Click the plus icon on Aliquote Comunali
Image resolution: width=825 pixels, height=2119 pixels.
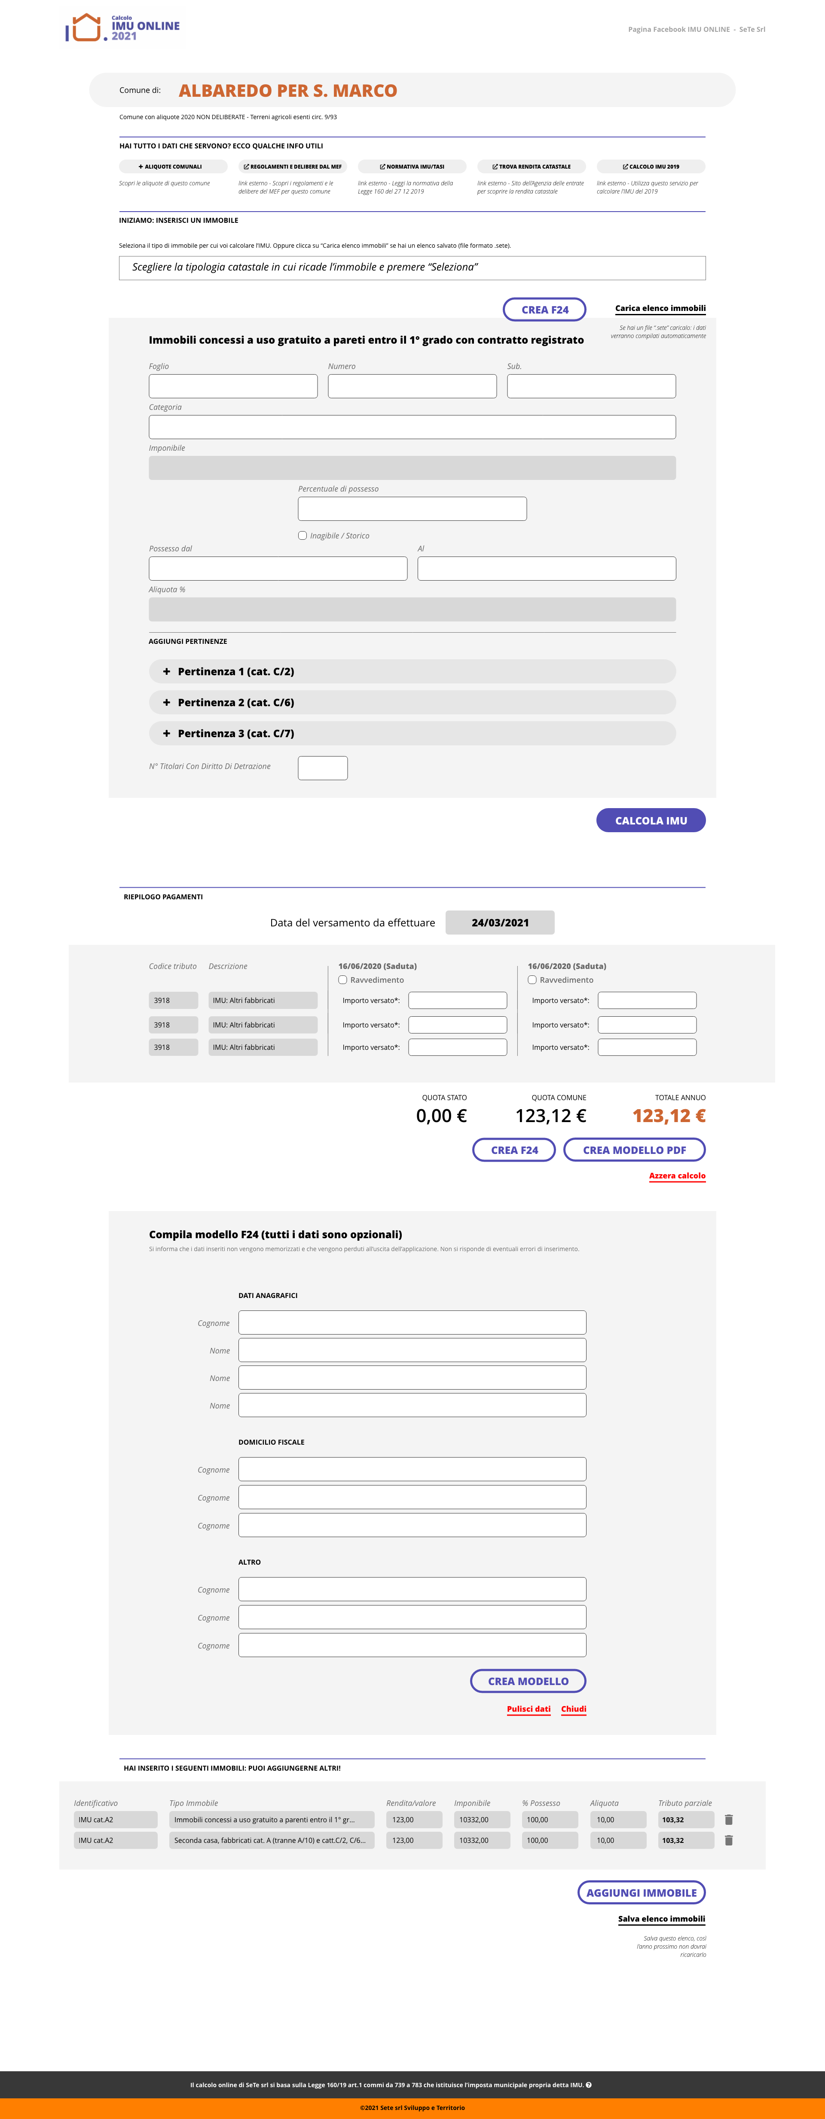[x=141, y=166]
